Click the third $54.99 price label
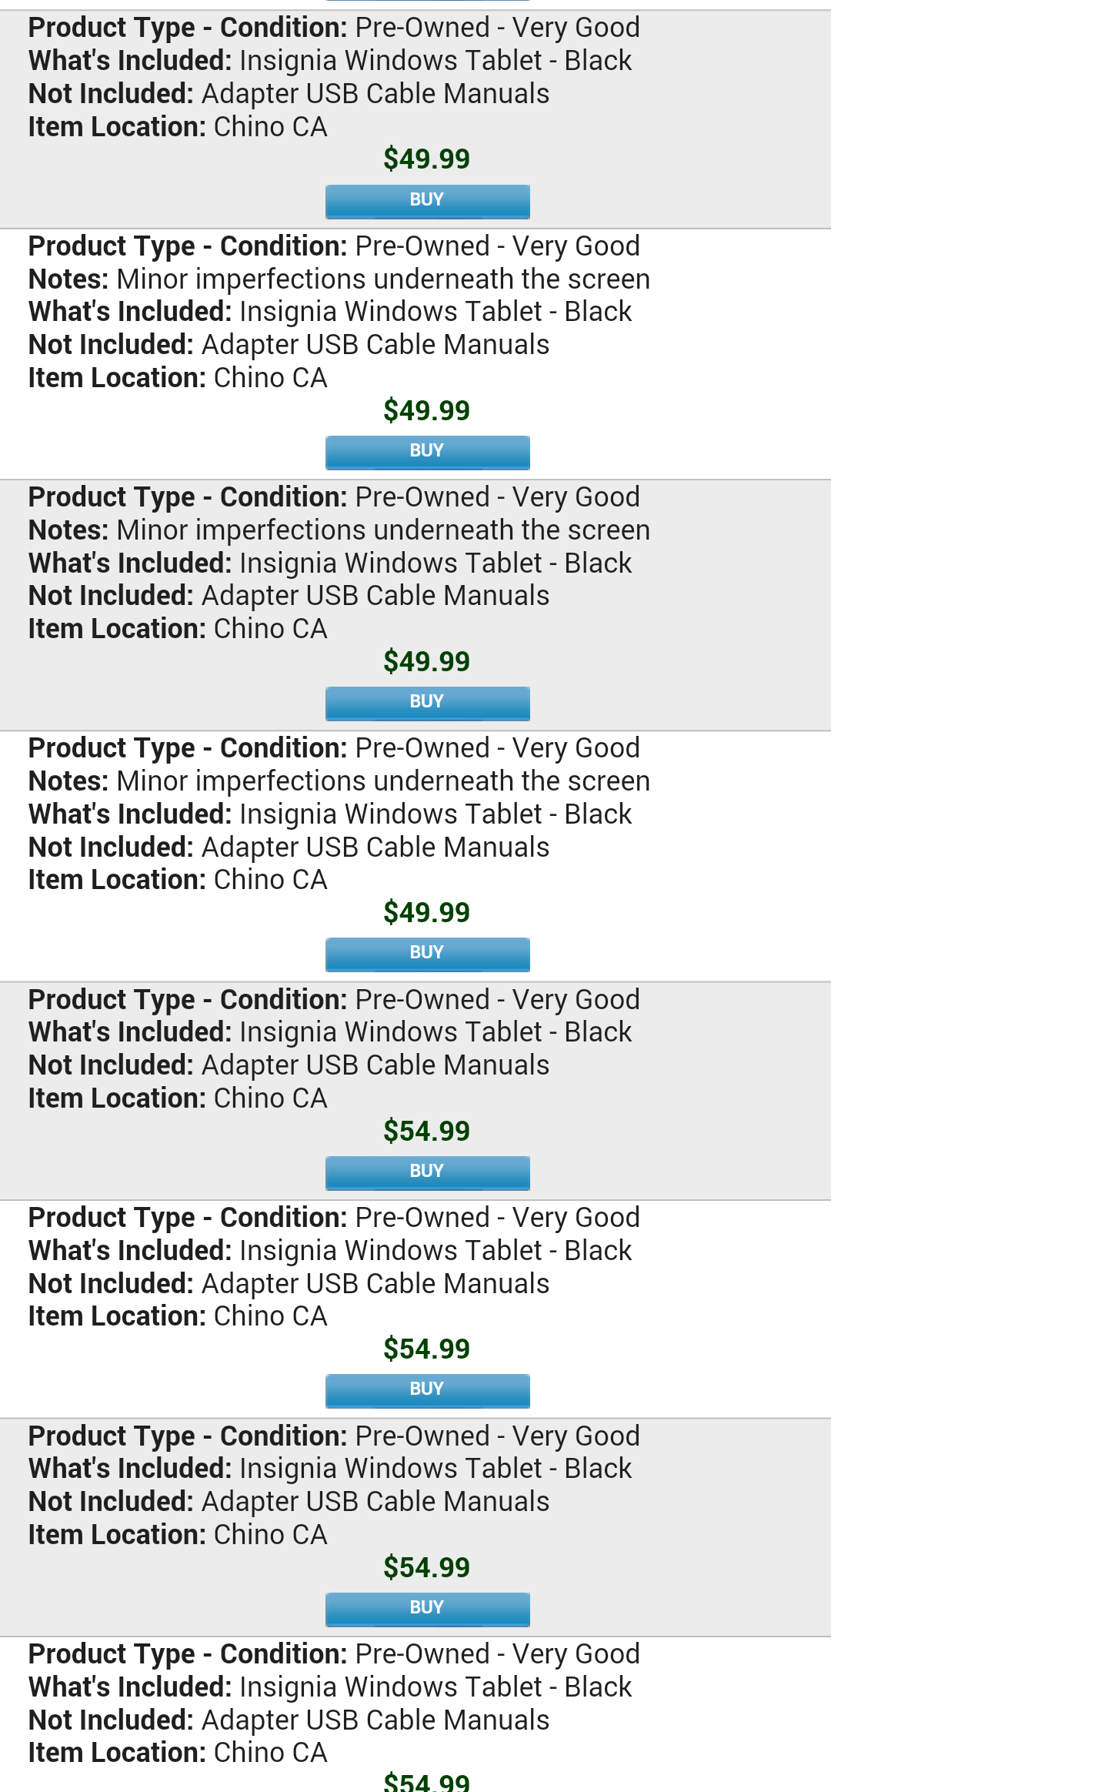The width and height of the screenshot is (1108, 1792). [427, 1568]
